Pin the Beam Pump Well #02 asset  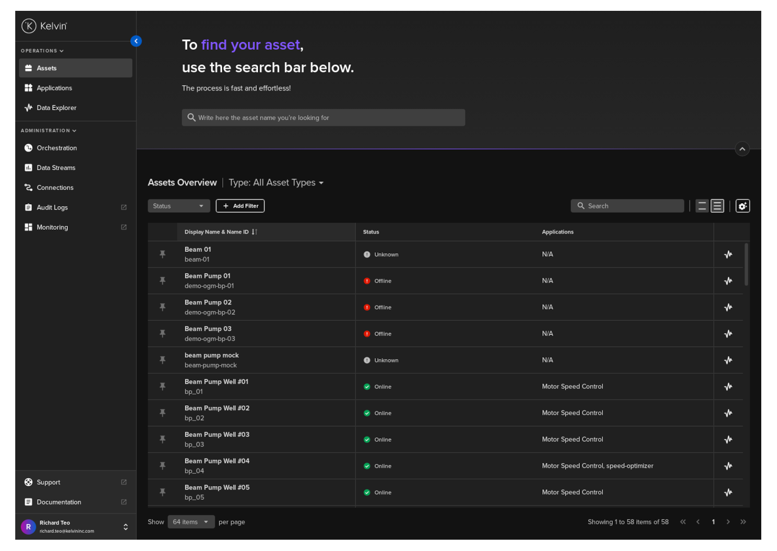tap(162, 413)
